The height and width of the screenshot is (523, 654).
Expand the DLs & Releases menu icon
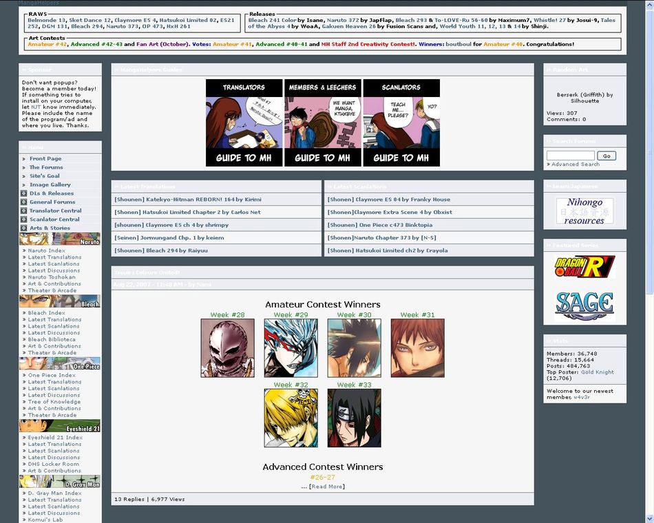[x=24, y=193]
